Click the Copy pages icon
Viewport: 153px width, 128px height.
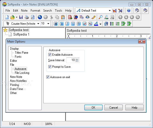(x=57, y=17)
